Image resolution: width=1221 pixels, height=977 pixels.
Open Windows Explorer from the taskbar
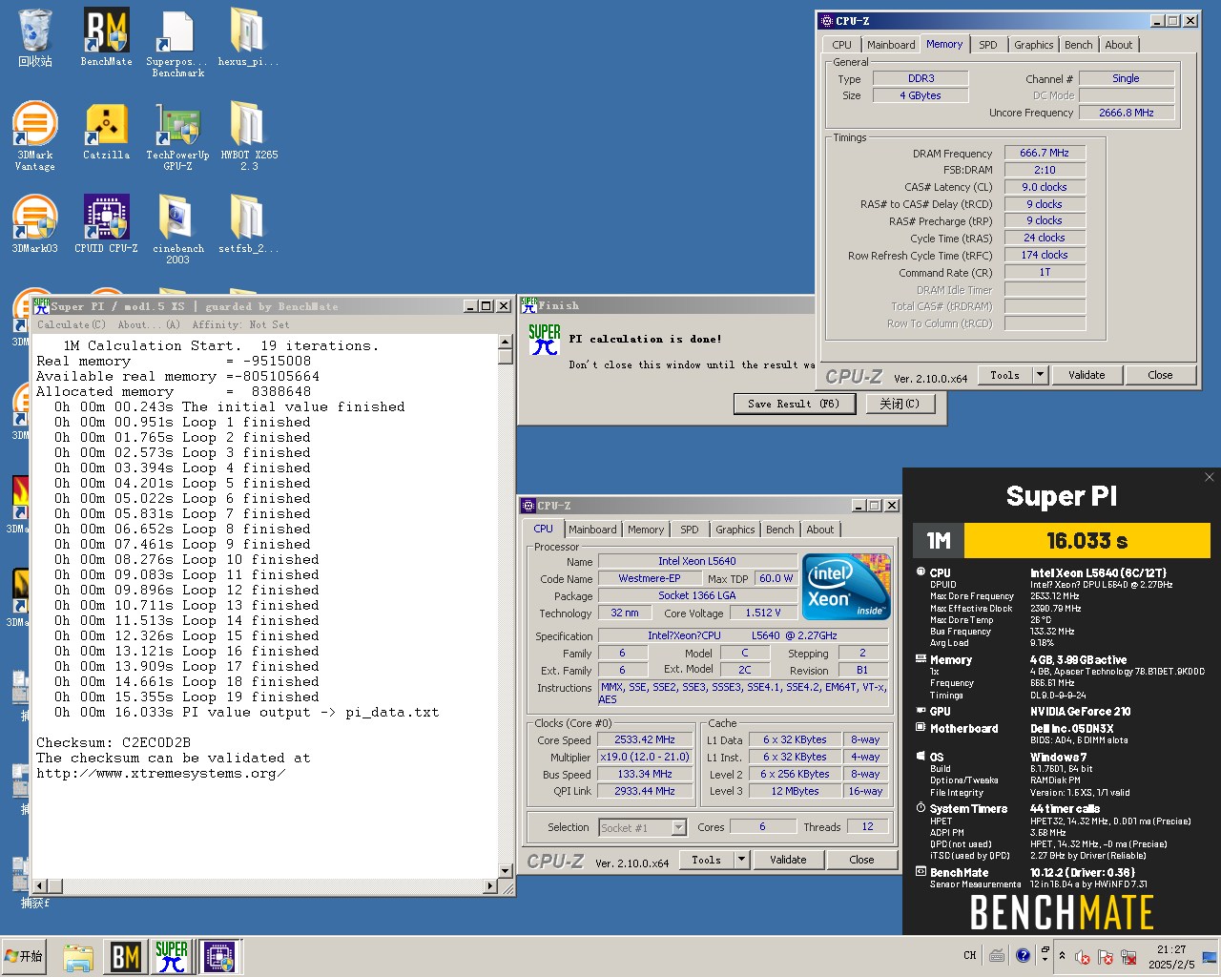tap(78, 957)
